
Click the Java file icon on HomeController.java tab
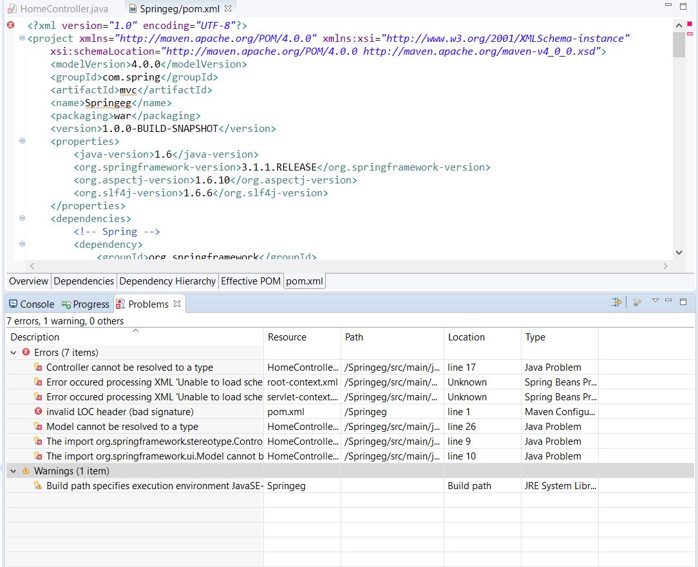click(x=13, y=10)
